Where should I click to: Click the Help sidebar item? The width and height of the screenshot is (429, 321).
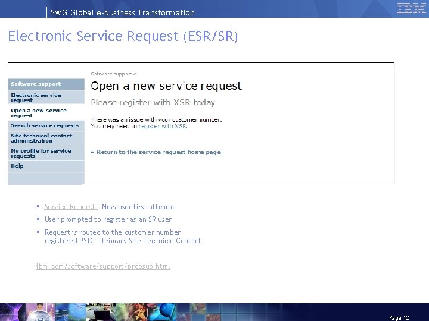click(46, 166)
